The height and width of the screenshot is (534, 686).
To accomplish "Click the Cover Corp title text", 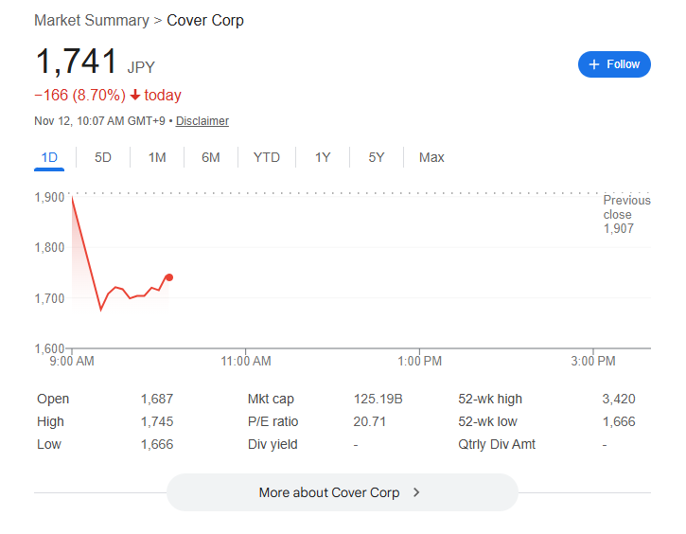I will point(205,20).
